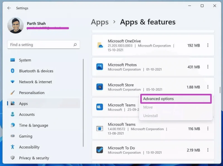Open Time & language settings
The image size is (223, 166).
(x=43, y=125)
